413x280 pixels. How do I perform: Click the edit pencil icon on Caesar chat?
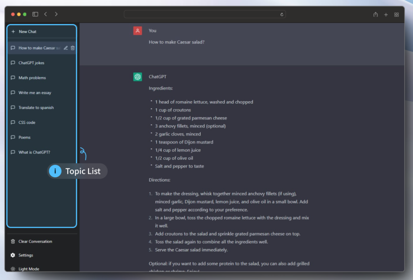(x=66, y=48)
